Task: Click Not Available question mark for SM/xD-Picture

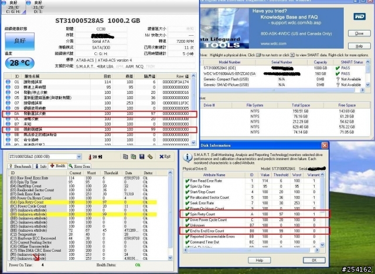Action: click(x=337, y=85)
